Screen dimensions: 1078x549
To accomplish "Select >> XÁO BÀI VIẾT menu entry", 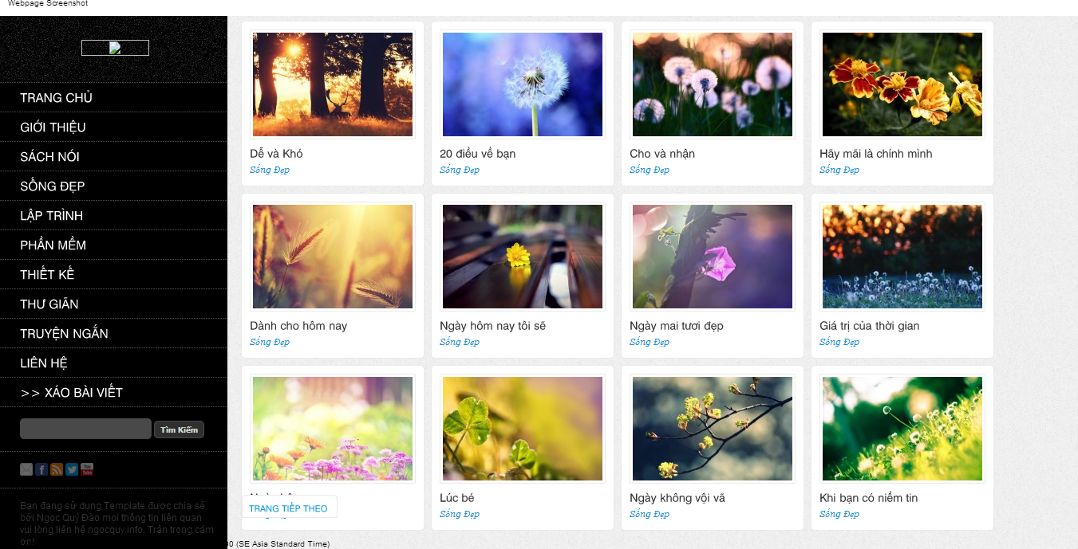I will tap(113, 392).
